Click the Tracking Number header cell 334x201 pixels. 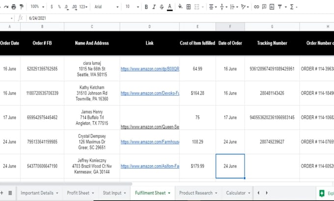[272, 43]
